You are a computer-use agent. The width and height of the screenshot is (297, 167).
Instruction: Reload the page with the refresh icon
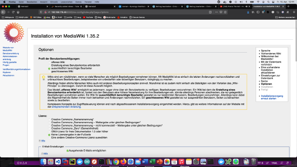click(x=13, y=12)
